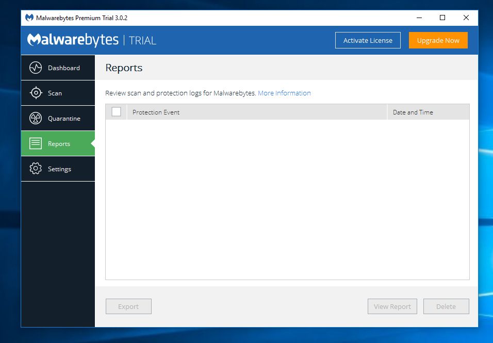Close the Malwarebytes window

coord(466,18)
